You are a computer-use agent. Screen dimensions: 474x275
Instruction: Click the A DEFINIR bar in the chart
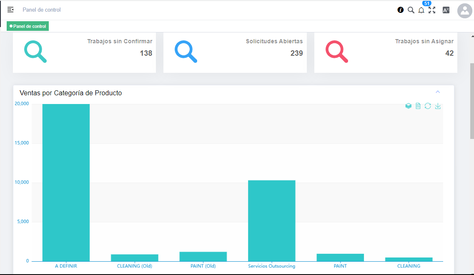66,183
